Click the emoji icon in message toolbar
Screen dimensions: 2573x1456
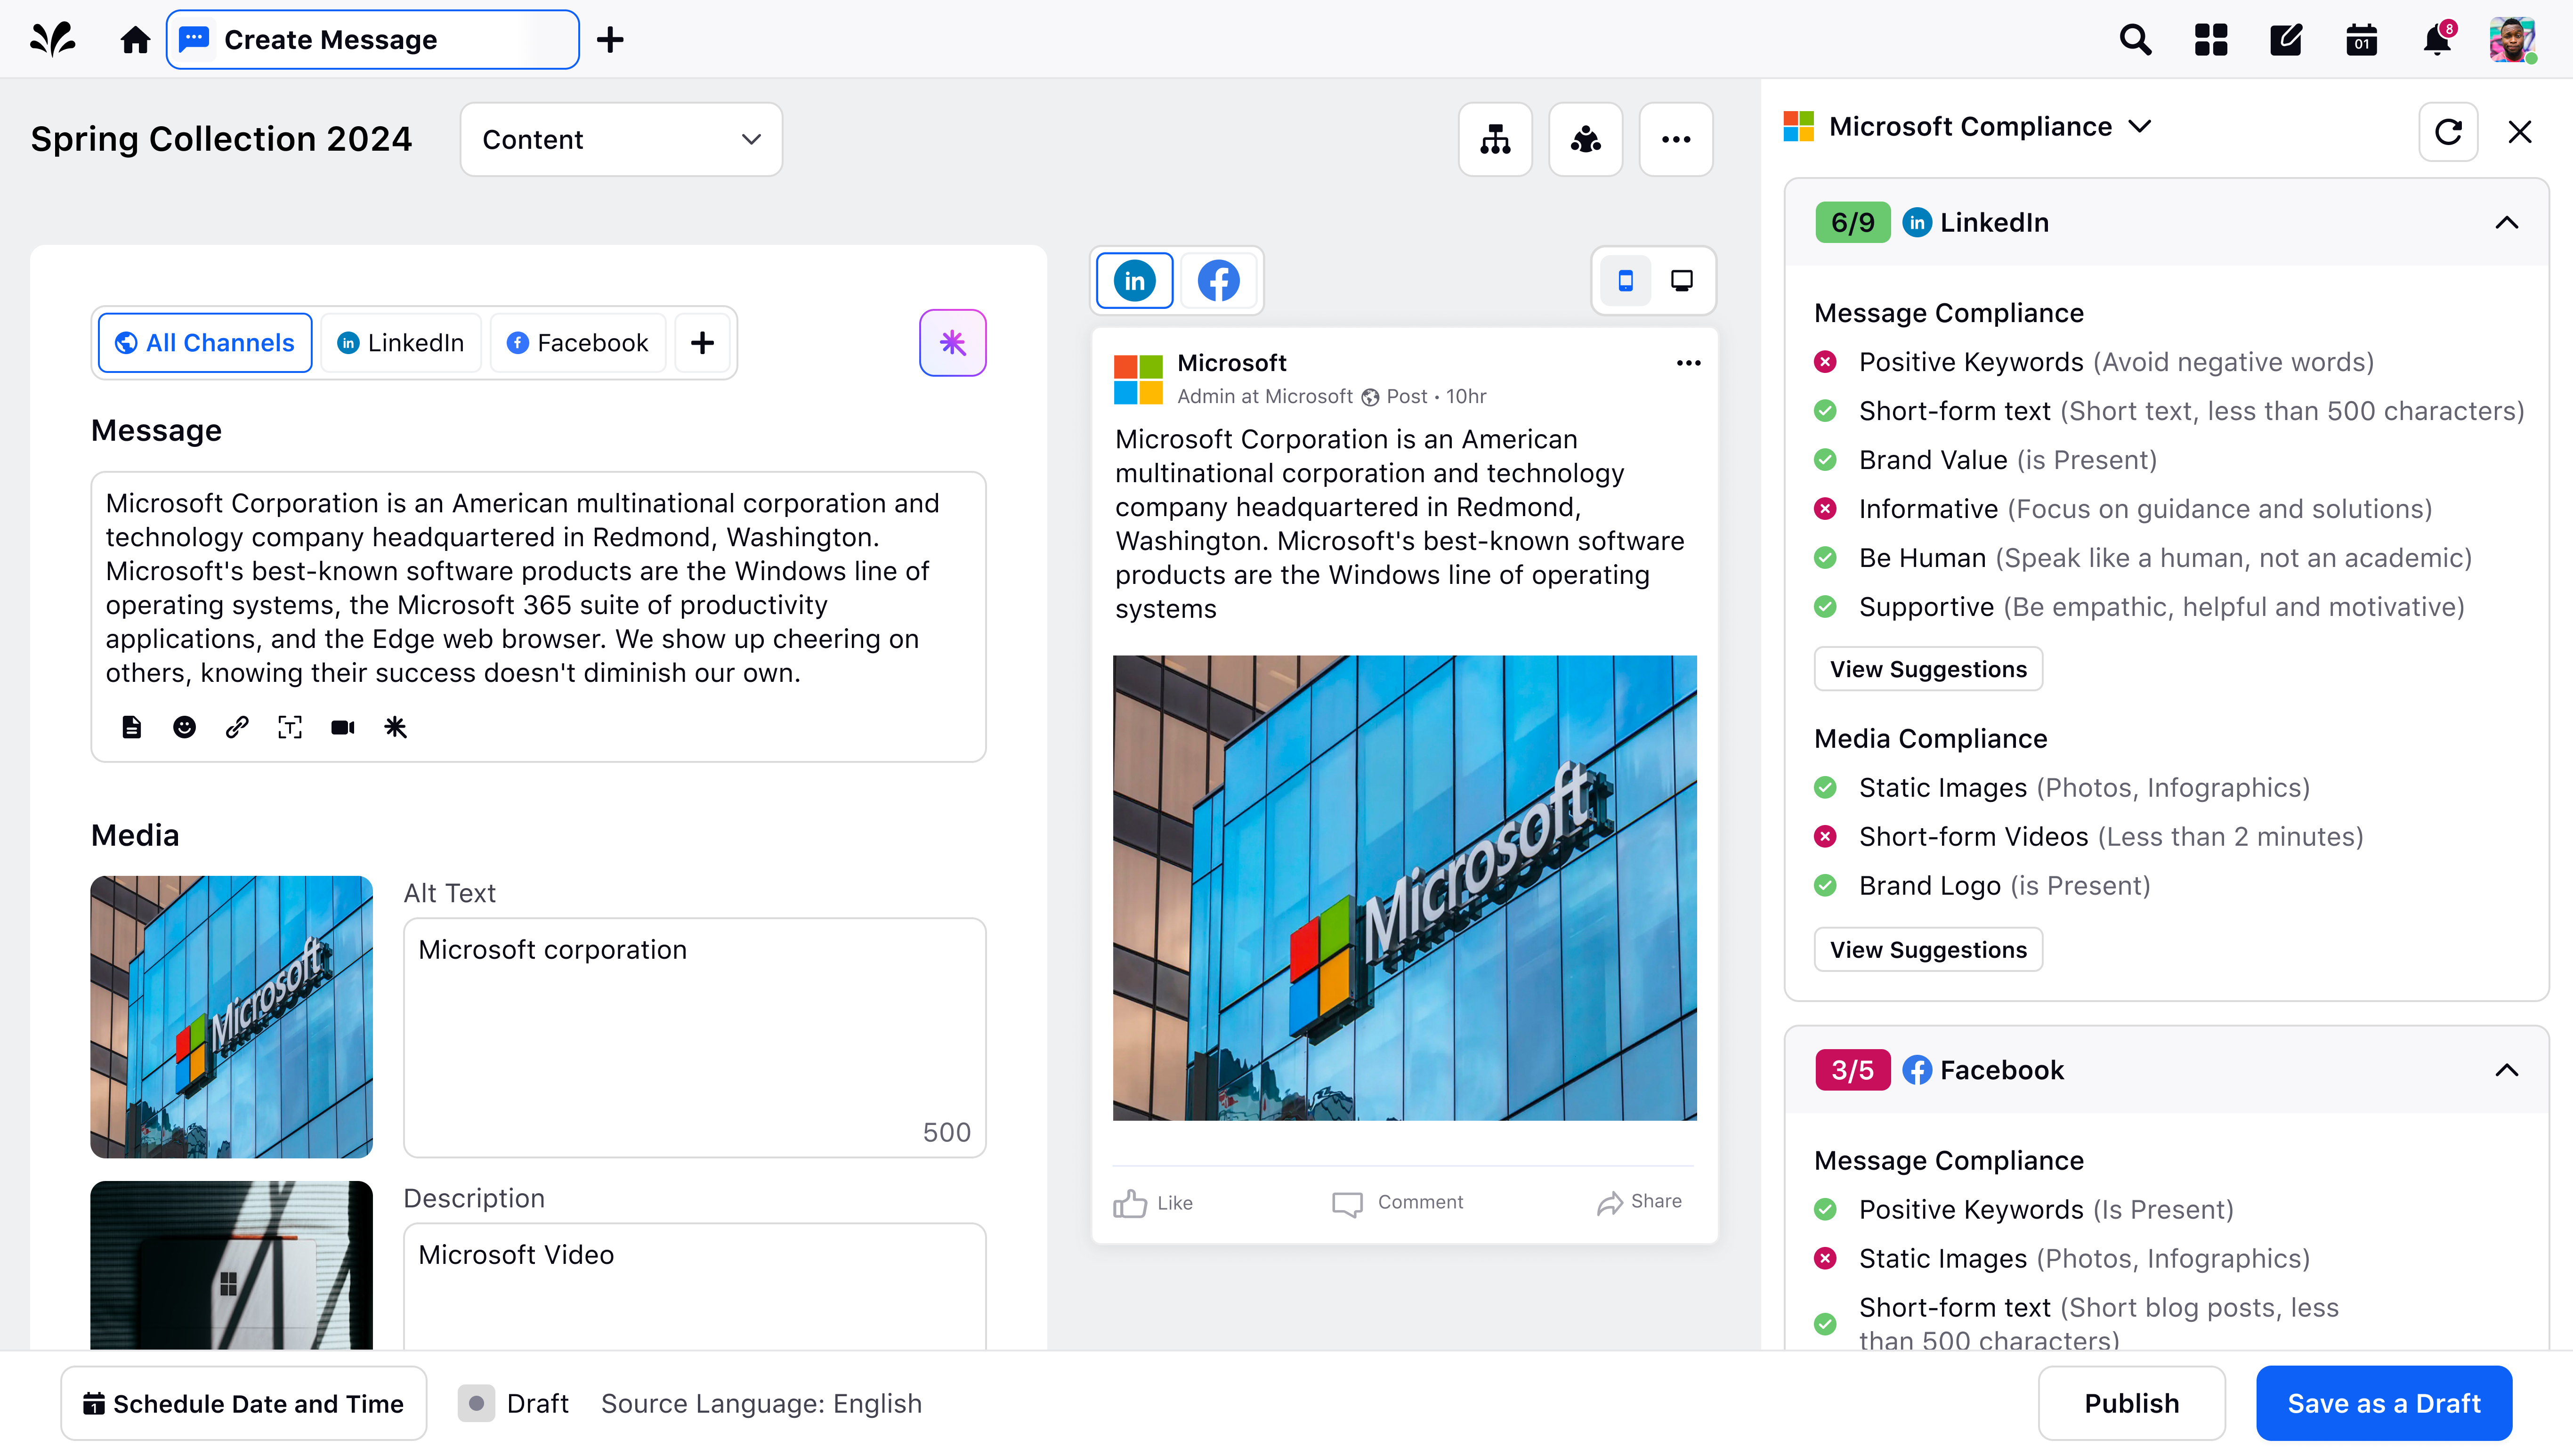[184, 727]
